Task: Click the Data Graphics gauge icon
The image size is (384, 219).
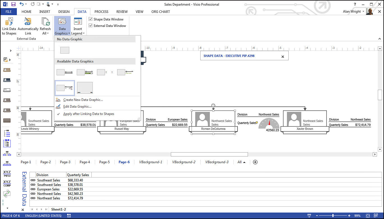Action: (62, 22)
